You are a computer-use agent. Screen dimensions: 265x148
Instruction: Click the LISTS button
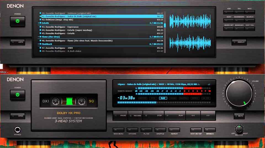pos(18,42)
